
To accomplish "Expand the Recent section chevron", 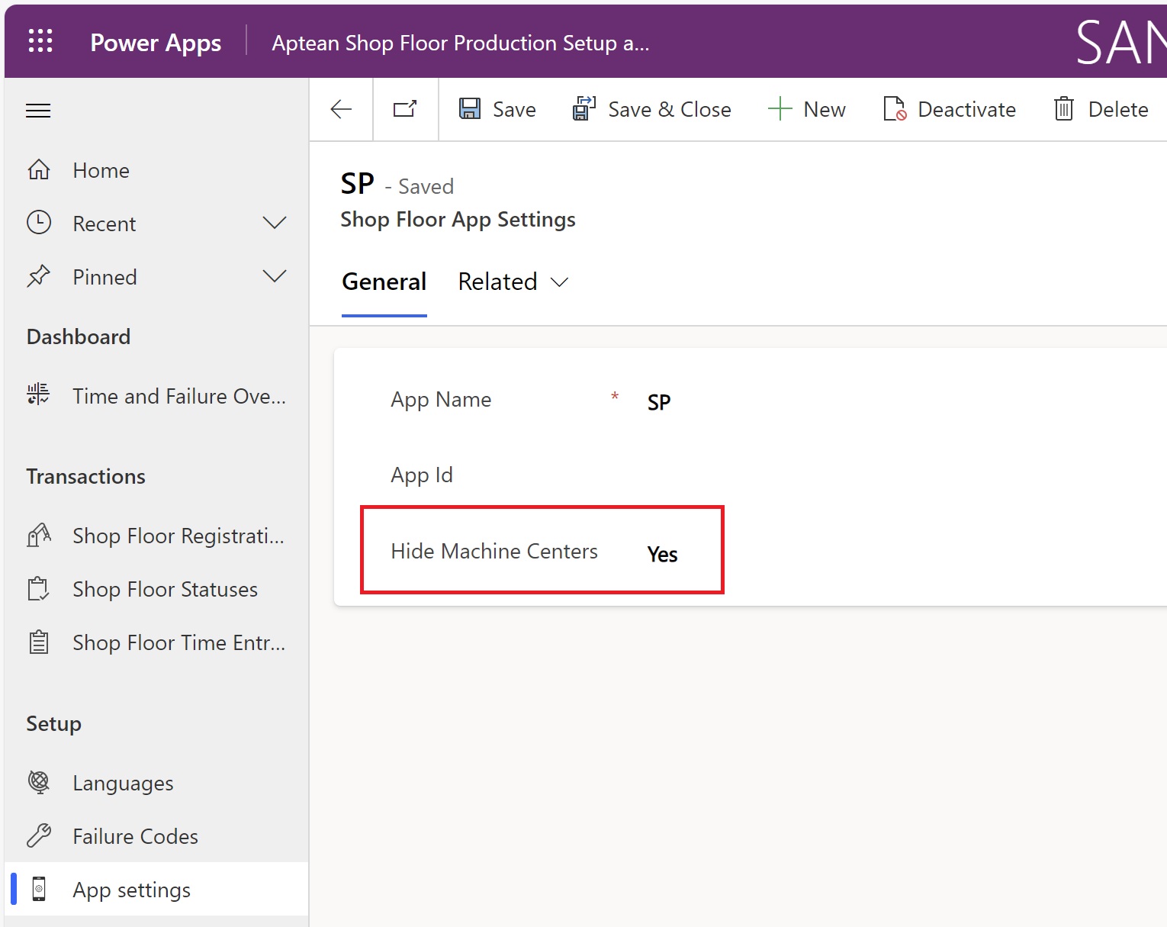I will click(x=274, y=223).
